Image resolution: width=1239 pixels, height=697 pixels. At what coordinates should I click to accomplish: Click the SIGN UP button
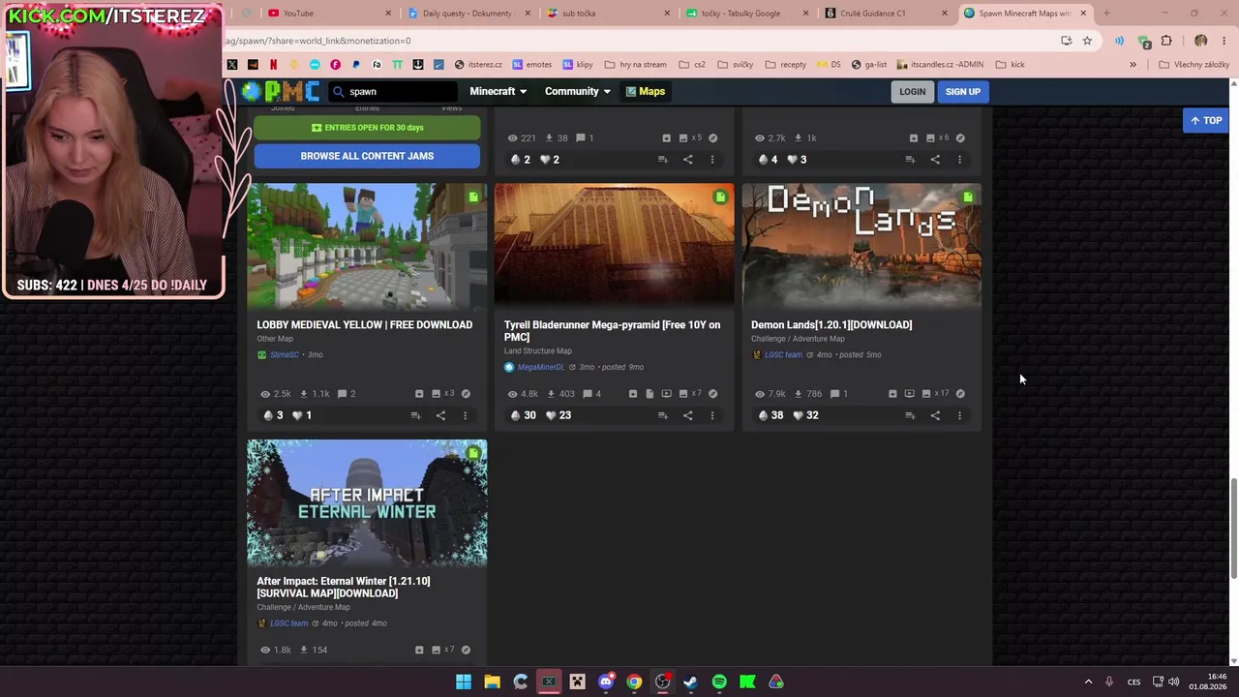click(x=963, y=92)
